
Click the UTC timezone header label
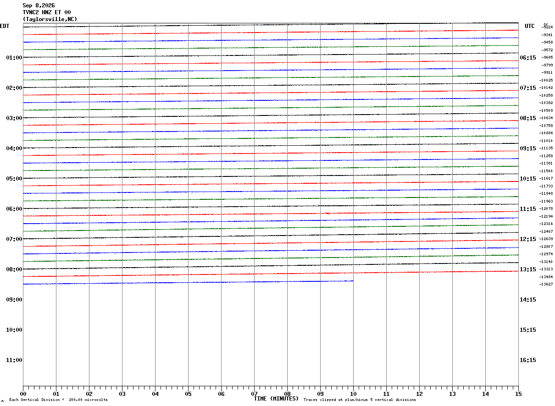tap(530, 26)
